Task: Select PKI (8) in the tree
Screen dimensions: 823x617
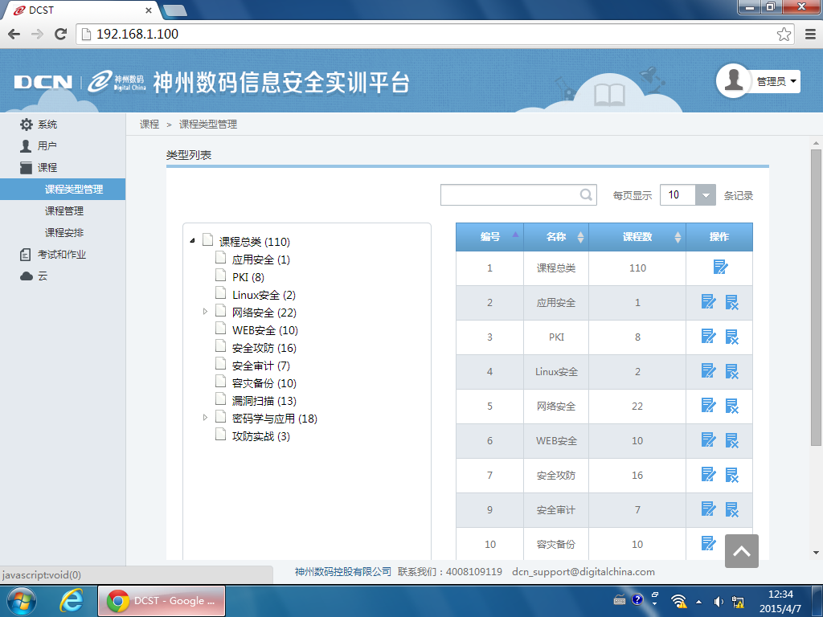Action: point(248,277)
